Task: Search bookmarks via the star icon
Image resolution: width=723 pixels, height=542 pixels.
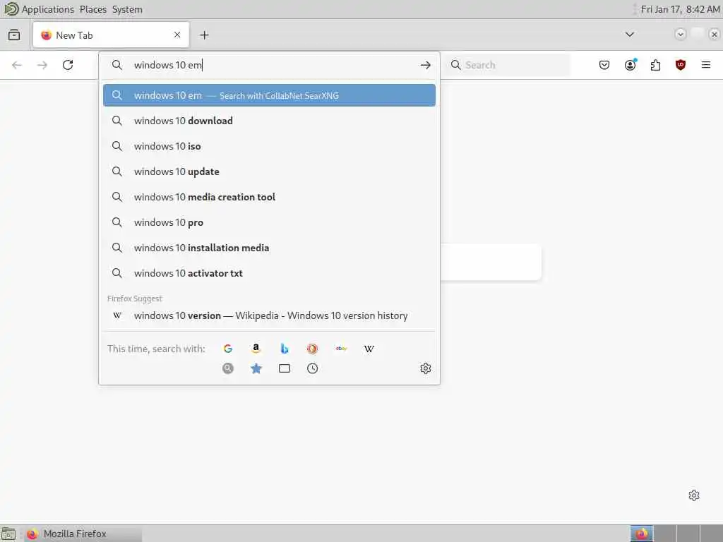Action: tap(256, 368)
